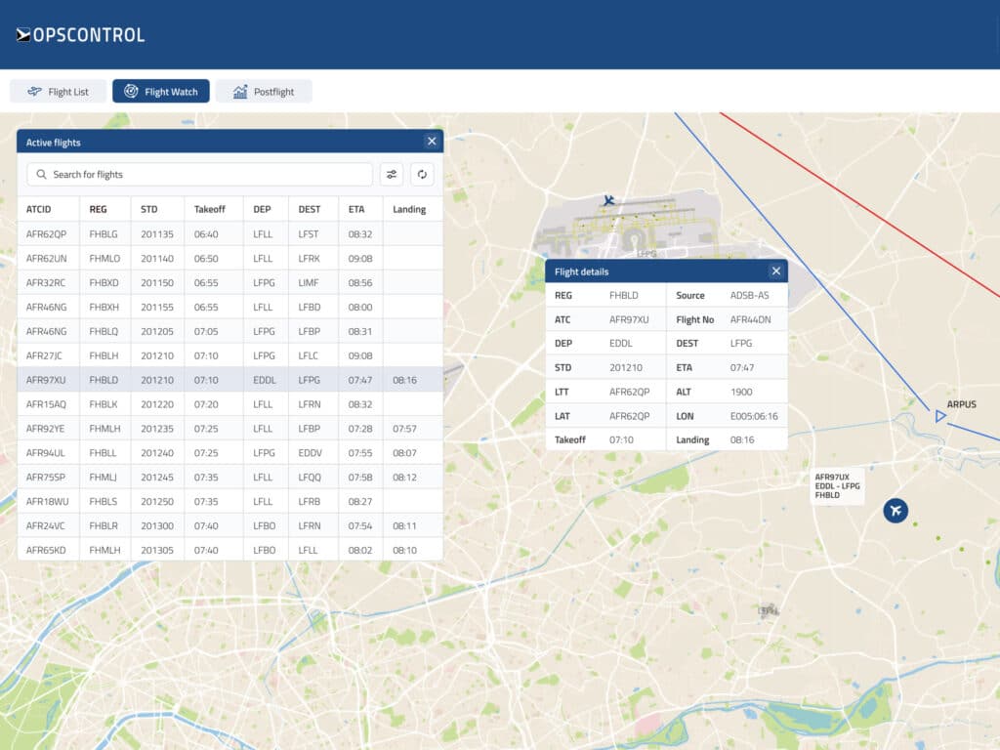The width and height of the screenshot is (1000, 750).
Task: Select flight row AFR62QP
Action: 230,234
